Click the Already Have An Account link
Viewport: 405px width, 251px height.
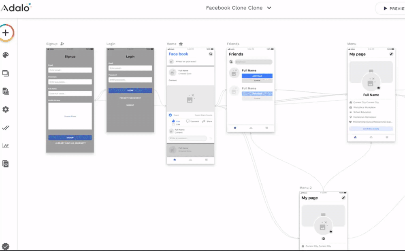(x=70, y=143)
